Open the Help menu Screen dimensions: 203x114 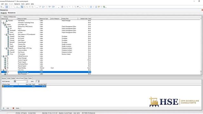pyautogui.click(x=32, y=4)
